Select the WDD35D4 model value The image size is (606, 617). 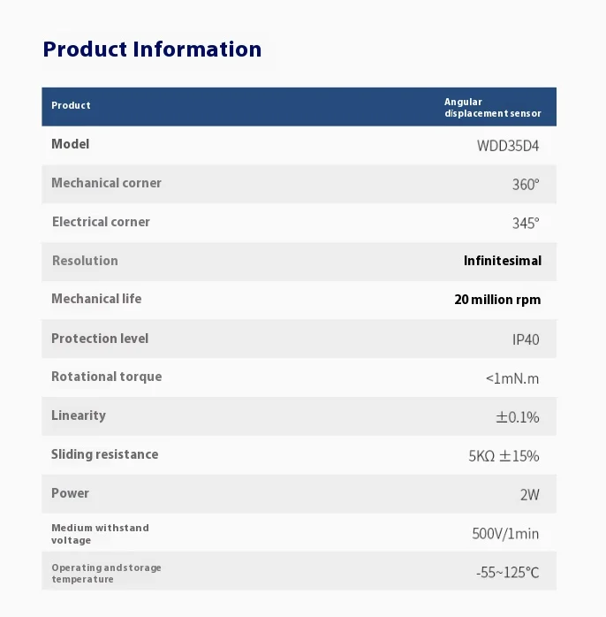point(507,146)
